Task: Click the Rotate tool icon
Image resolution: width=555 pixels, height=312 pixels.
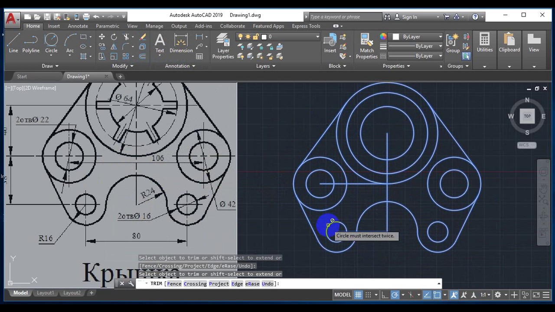Action: 114,37
